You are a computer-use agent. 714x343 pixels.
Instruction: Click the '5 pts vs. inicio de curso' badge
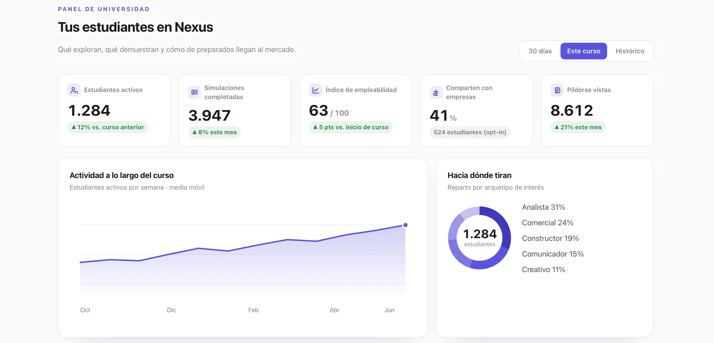click(x=351, y=127)
